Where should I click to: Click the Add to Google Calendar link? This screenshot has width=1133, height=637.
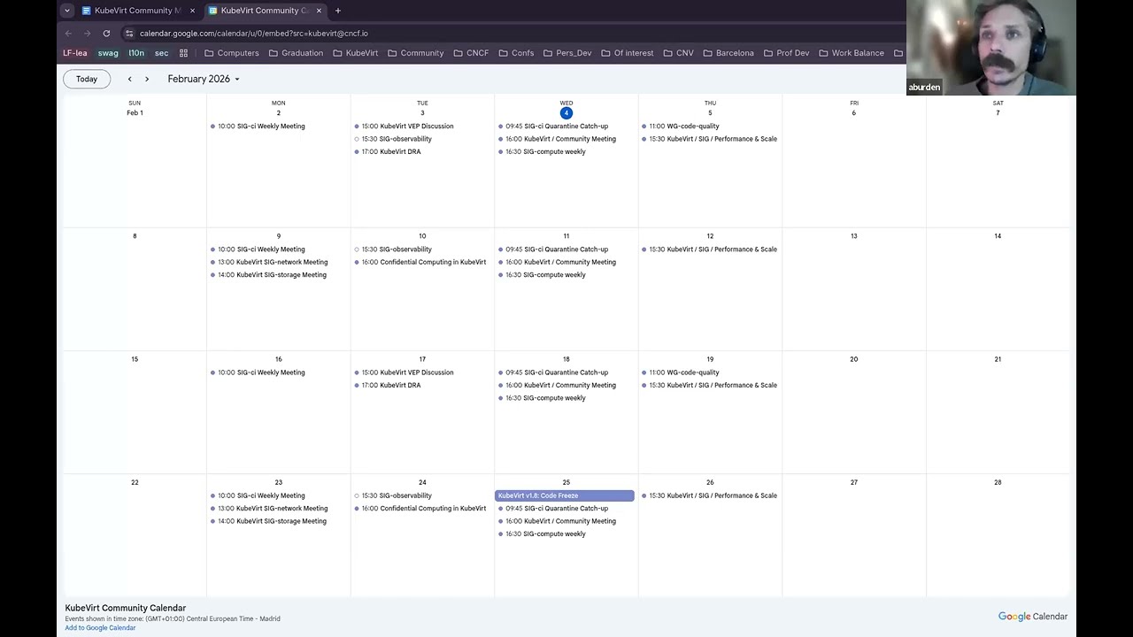click(100, 628)
